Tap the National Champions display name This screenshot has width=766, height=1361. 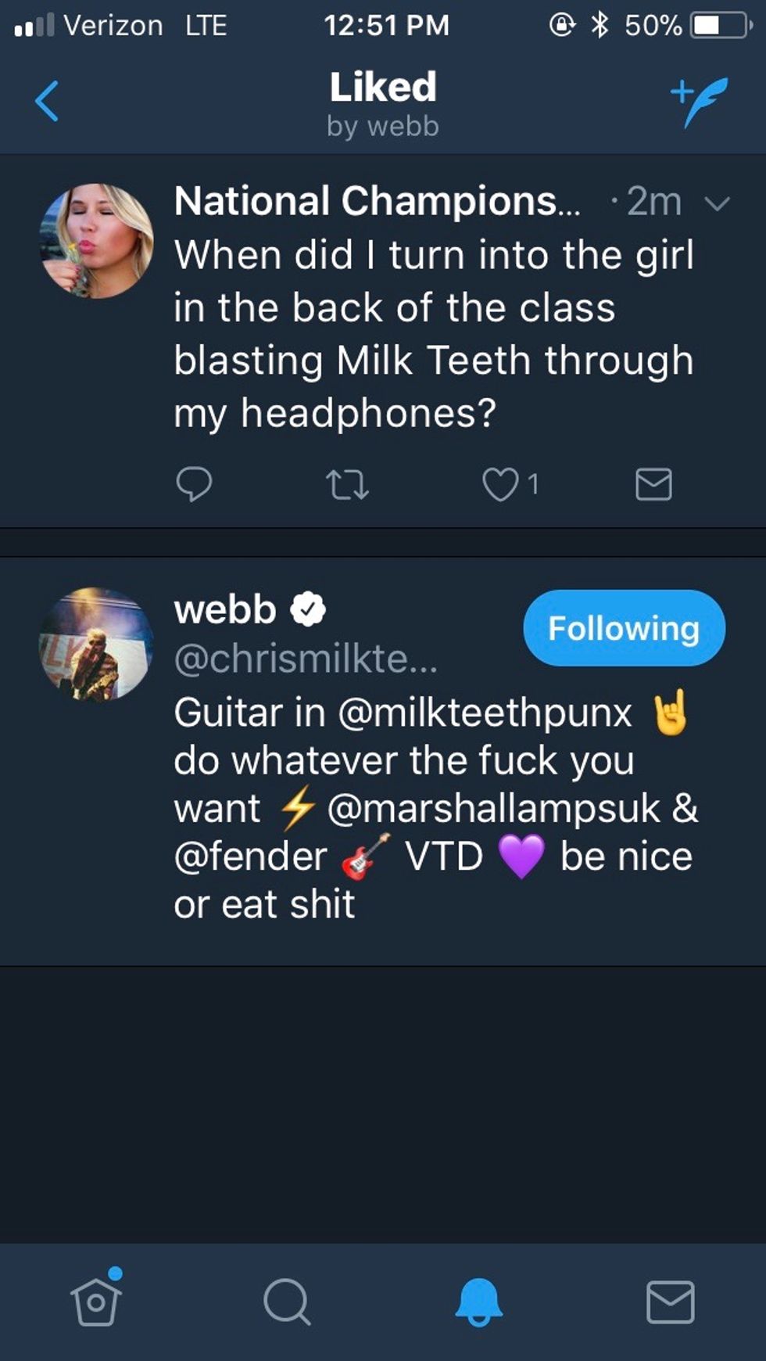pyautogui.click(x=377, y=202)
